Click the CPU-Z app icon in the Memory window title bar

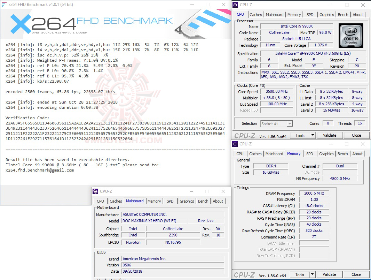235,144
